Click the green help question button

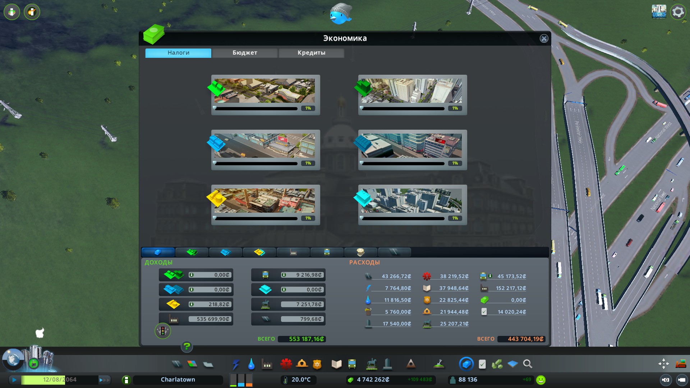click(x=187, y=347)
